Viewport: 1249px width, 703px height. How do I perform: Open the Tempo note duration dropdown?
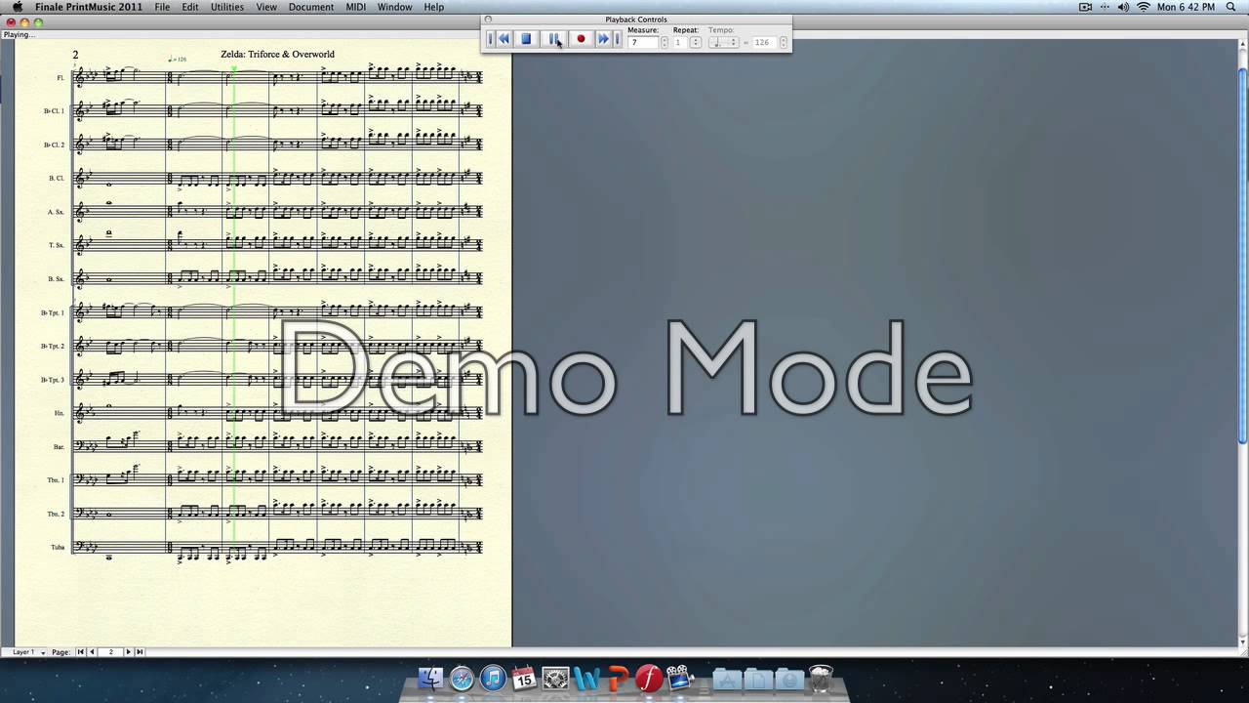723,43
